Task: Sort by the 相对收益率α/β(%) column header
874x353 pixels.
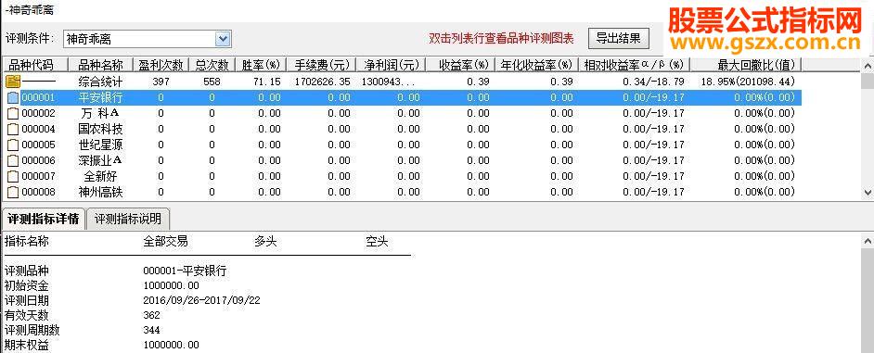Action: pyautogui.click(x=635, y=65)
